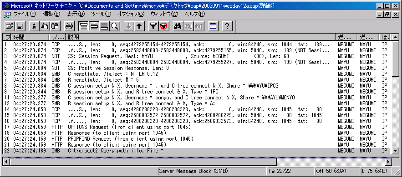Click the Find next binoculars icon
Screen dimensions: 402x177
(x=188, y=26)
